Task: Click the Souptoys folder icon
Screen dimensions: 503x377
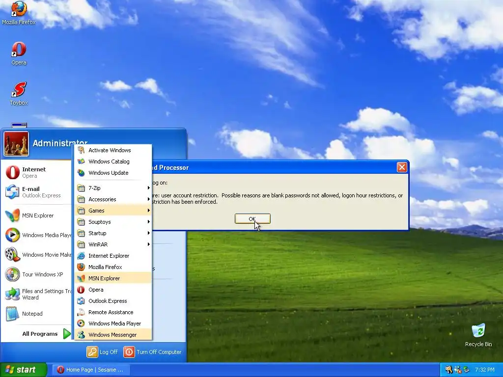Action: 81,222
